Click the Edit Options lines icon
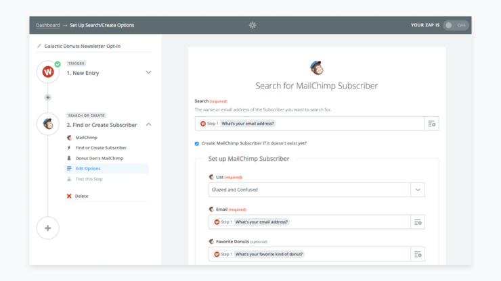 coord(69,168)
